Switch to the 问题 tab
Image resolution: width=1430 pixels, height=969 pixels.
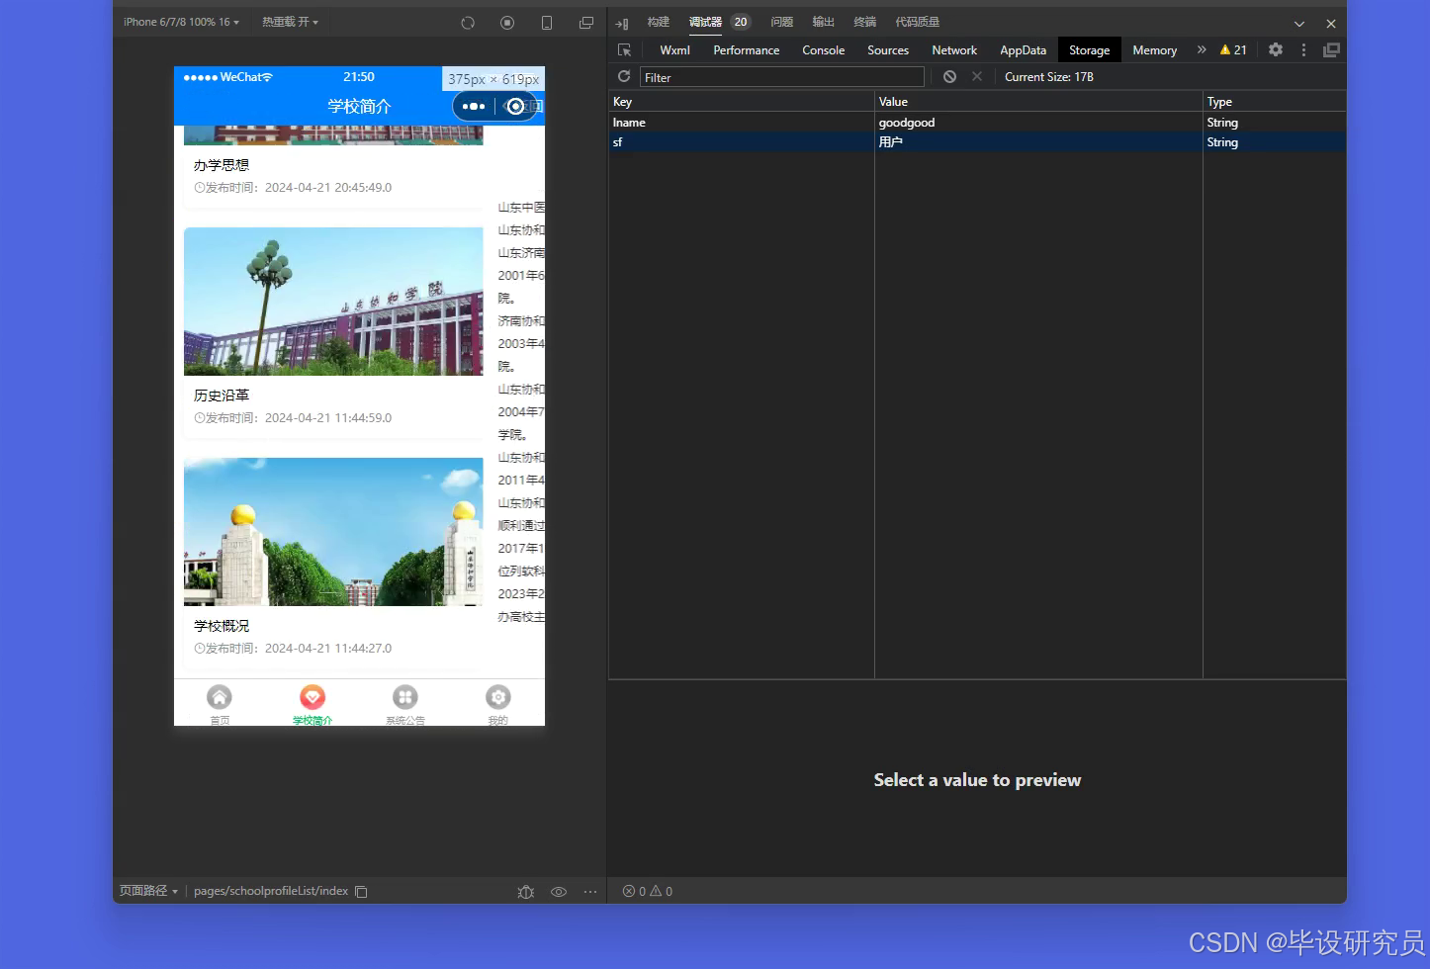(x=782, y=22)
